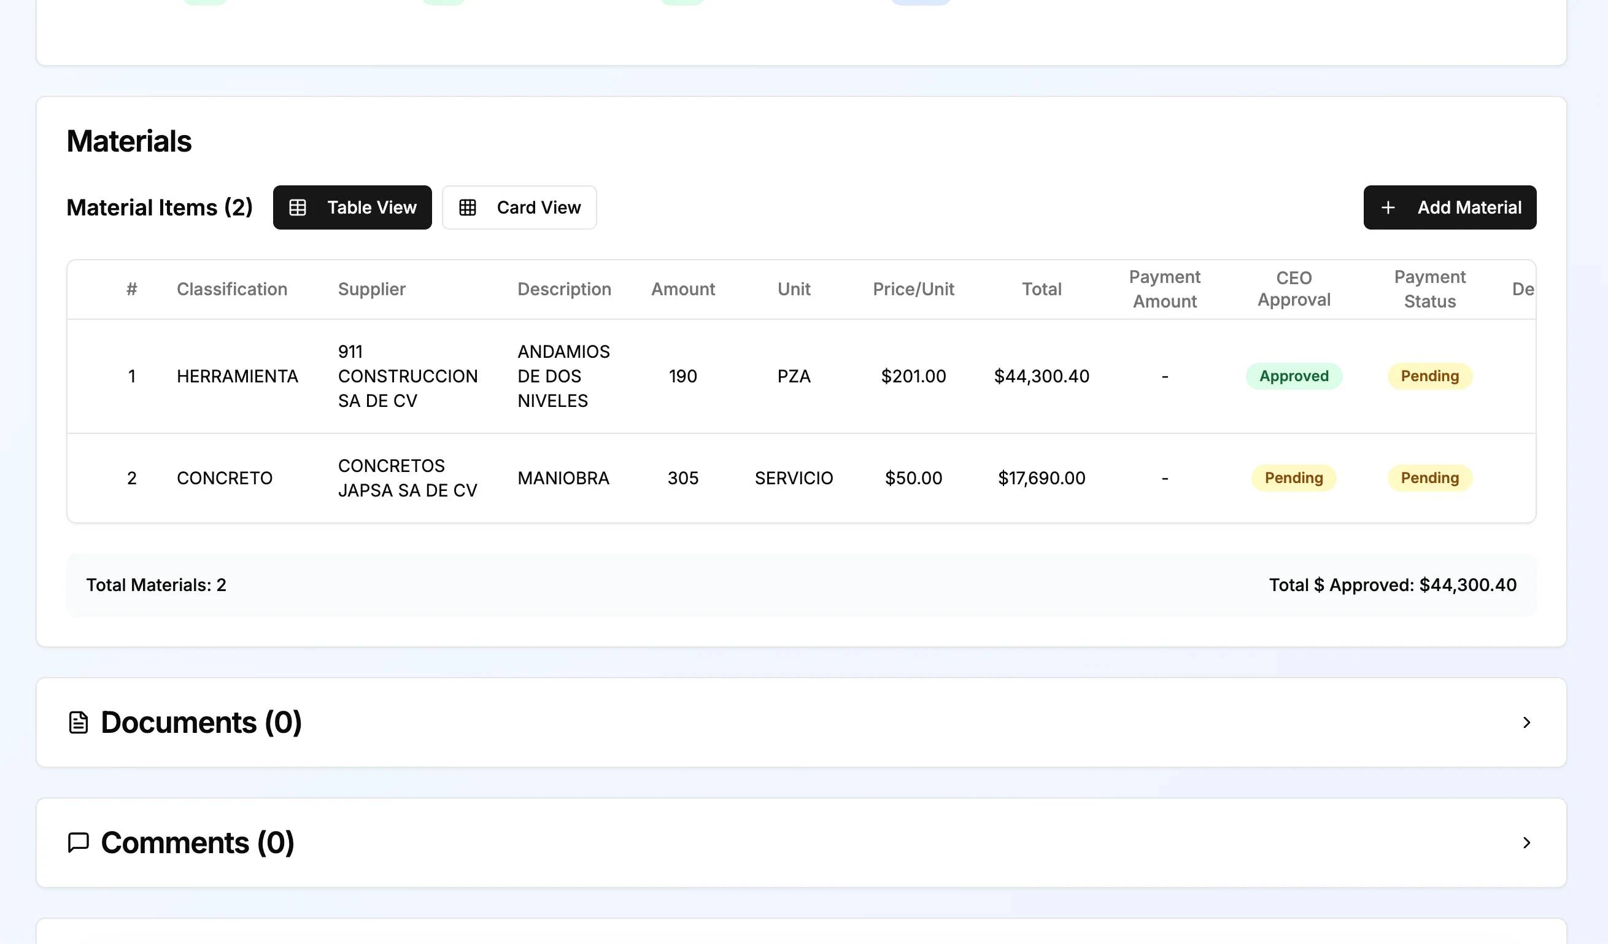The width and height of the screenshot is (1608, 944).
Task: Click the SERVICIO unit cell
Action: [794, 478]
